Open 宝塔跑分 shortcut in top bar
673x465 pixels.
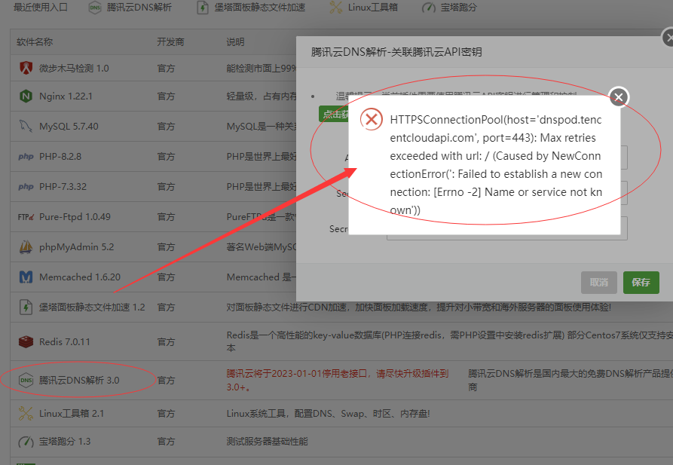click(x=449, y=8)
